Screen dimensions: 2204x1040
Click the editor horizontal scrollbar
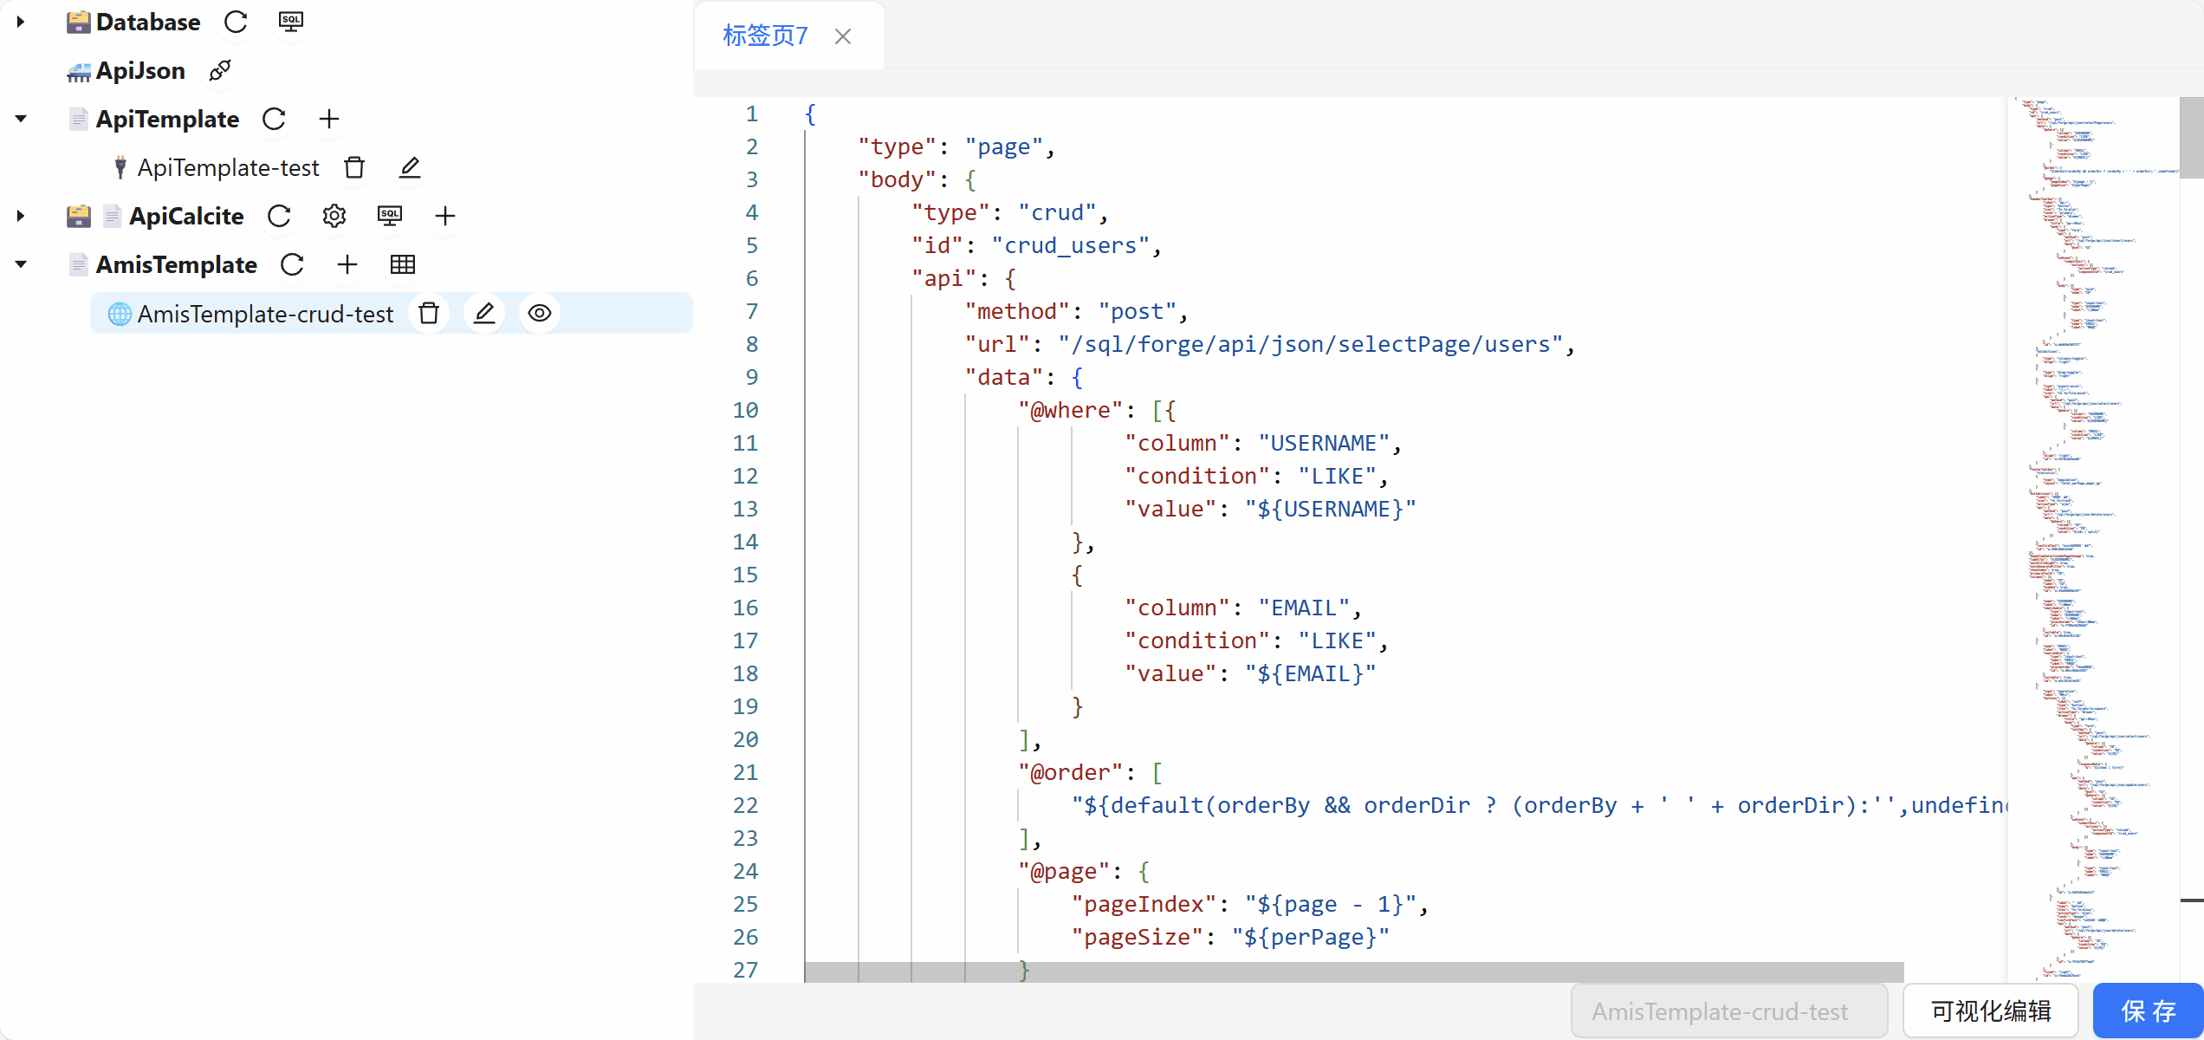1353,972
